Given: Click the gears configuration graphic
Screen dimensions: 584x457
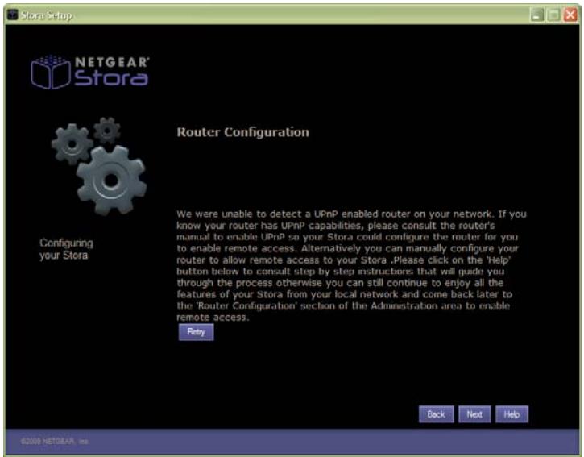Looking at the screenshot, I should point(99,166).
